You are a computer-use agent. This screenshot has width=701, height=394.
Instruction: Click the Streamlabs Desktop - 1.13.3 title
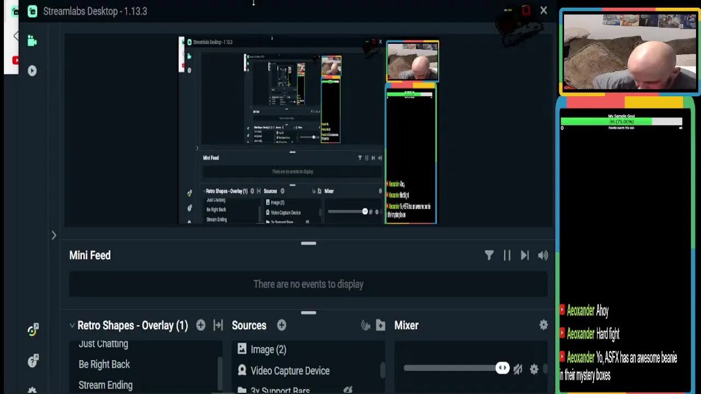pos(95,11)
